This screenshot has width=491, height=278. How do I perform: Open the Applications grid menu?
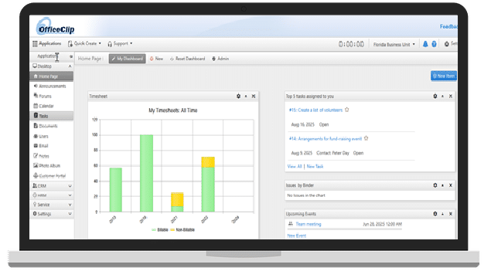[47, 43]
